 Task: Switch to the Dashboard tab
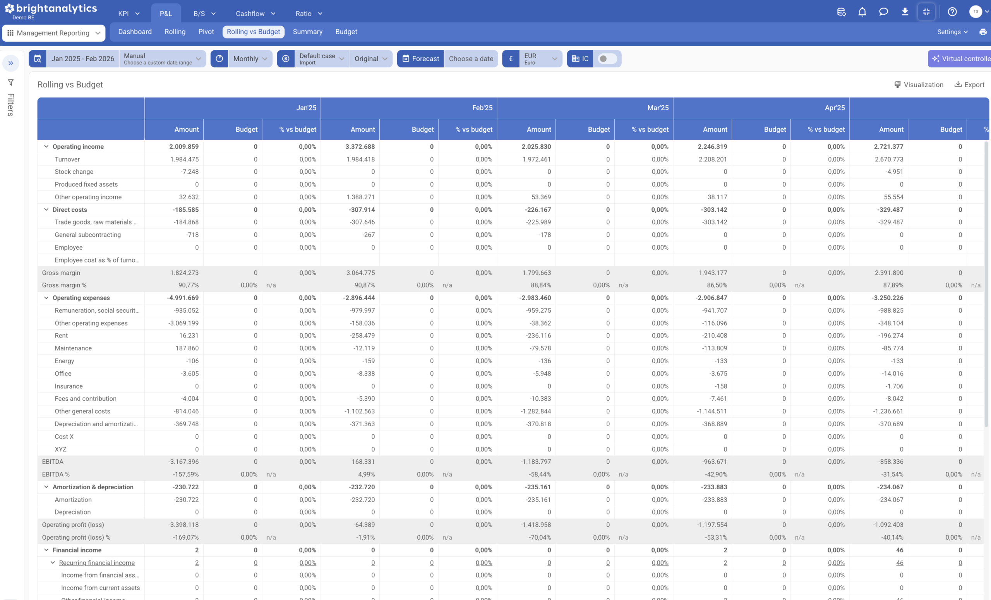click(135, 32)
